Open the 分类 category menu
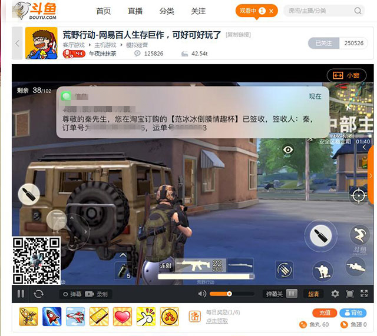377x336 pixels. (167, 11)
